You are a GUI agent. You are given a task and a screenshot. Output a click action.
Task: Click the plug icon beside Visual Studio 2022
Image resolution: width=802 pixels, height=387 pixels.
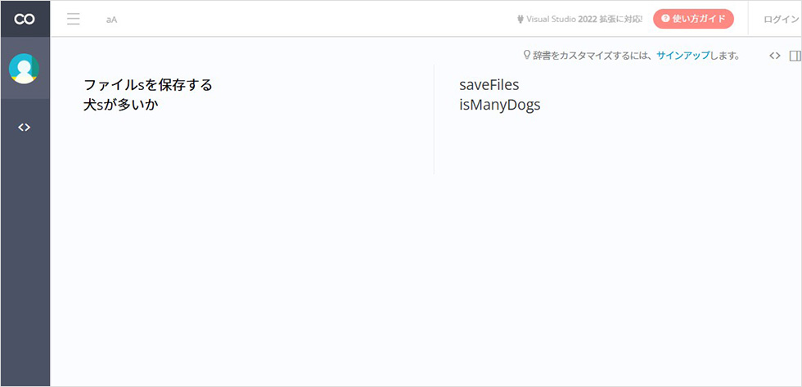coord(520,20)
